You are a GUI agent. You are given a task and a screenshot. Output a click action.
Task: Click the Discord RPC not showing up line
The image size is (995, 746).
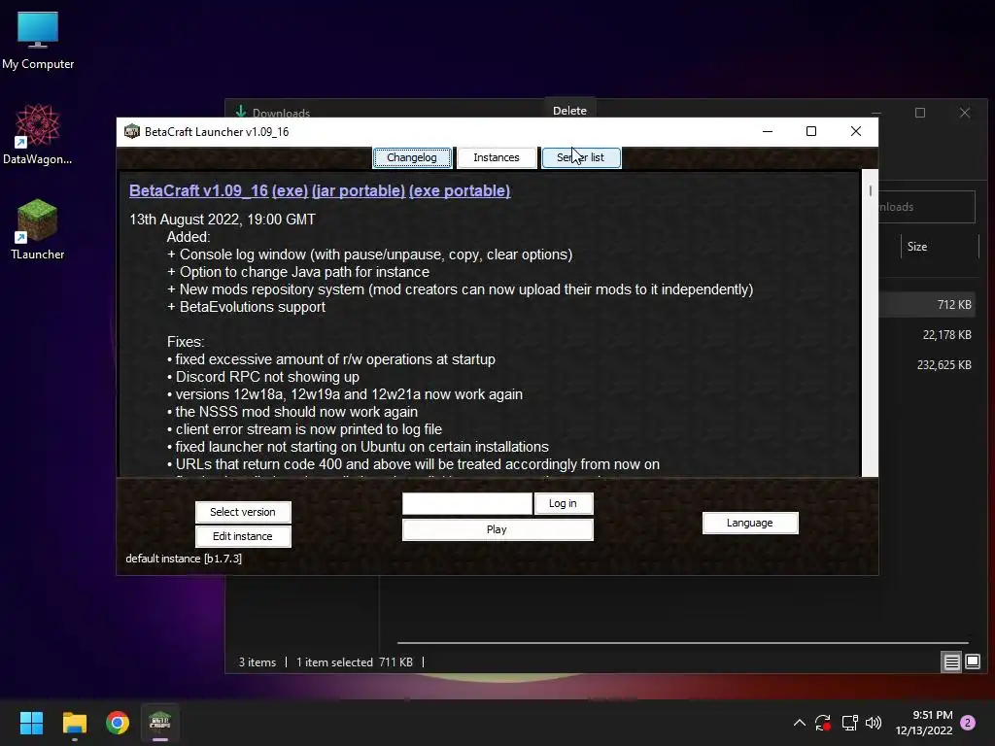click(263, 377)
